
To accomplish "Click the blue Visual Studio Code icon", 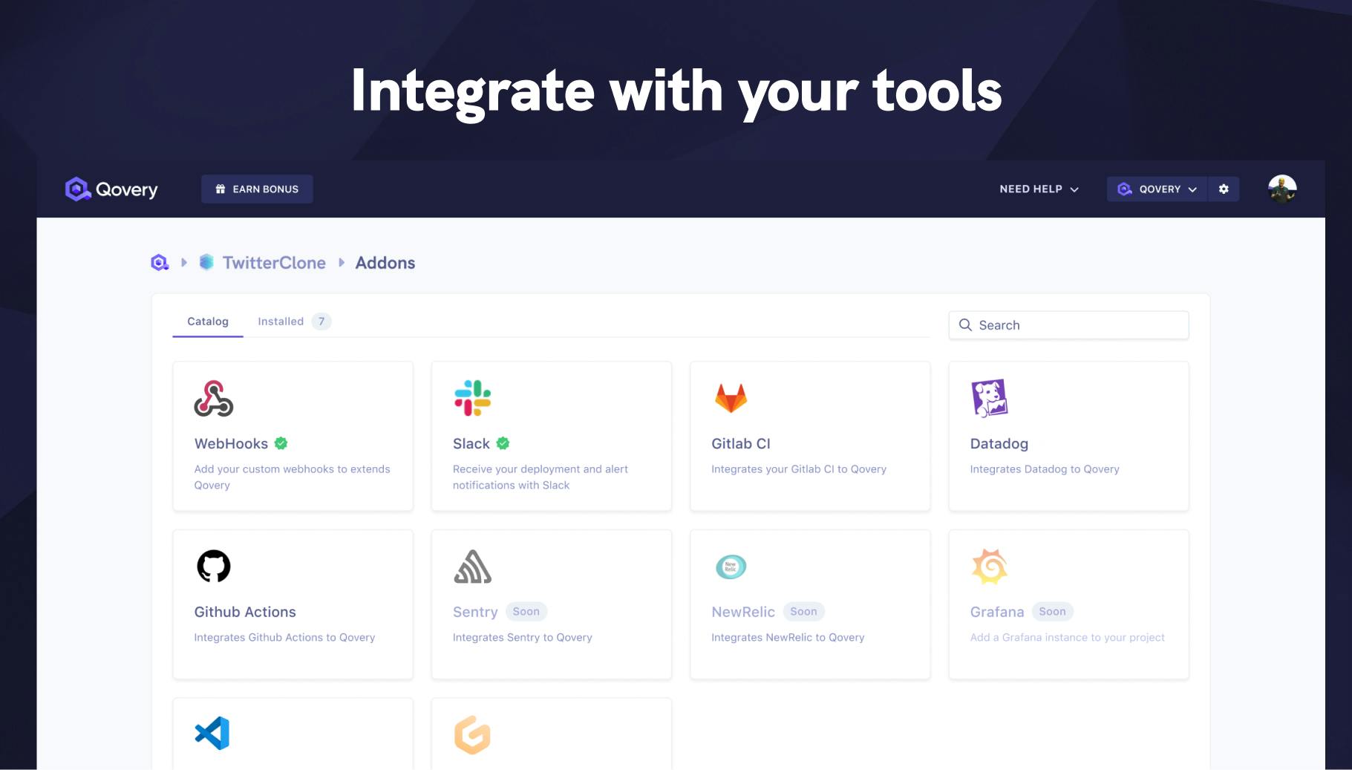I will coord(212,734).
